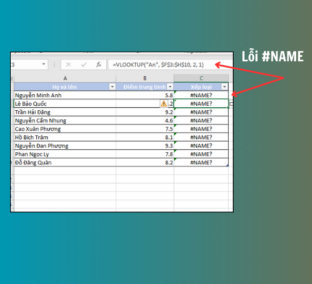Image resolution: width=312 pixels, height=284 pixels.
Task: Select cell Nguyễn Minh Anh
Action: pyautogui.click(x=65, y=95)
